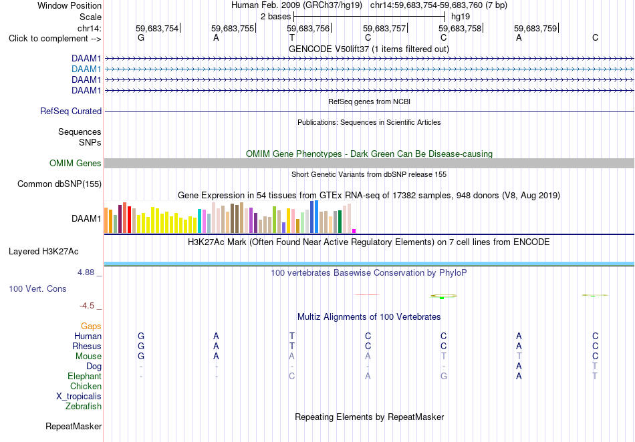
Task: Select the light-blue DAAM1 transcript label
Action: (x=86, y=69)
